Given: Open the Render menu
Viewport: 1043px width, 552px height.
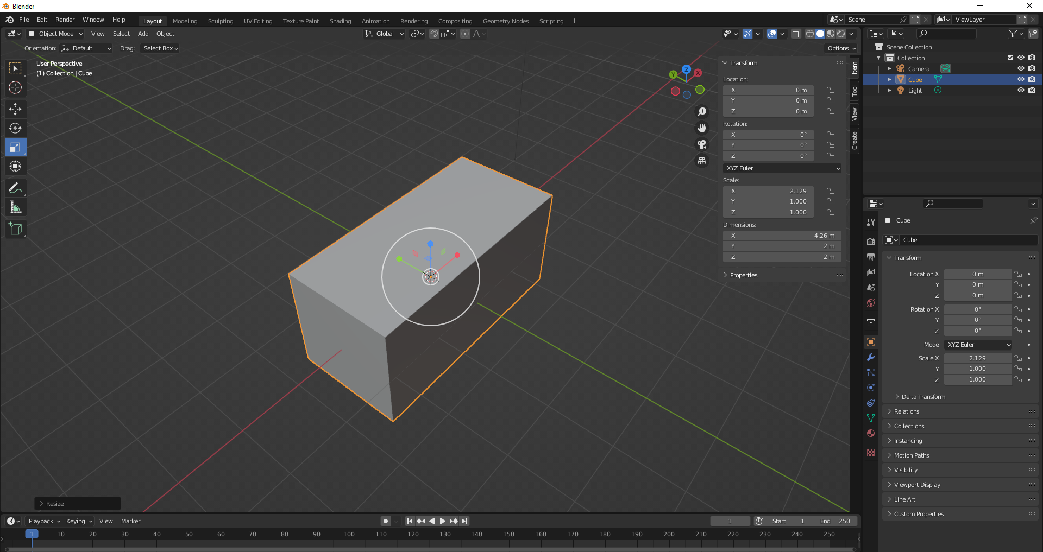Looking at the screenshot, I should point(65,20).
